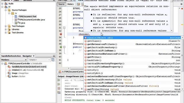Switch to History view tab
The image size is (184, 103).
click(x=70, y=4)
